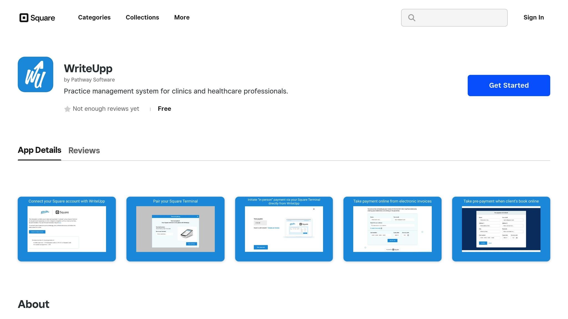
Task: Click the WriteUpp app title
Action: tap(88, 68)
